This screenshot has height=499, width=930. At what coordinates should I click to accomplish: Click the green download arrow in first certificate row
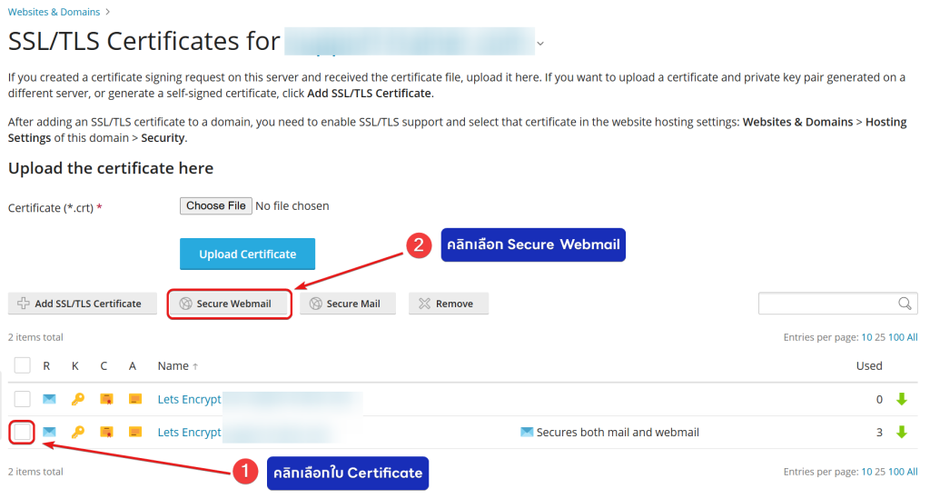pos(901,399)
